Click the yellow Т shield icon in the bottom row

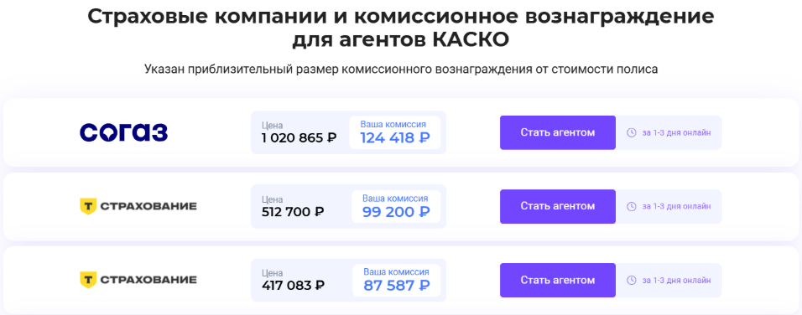88,280
